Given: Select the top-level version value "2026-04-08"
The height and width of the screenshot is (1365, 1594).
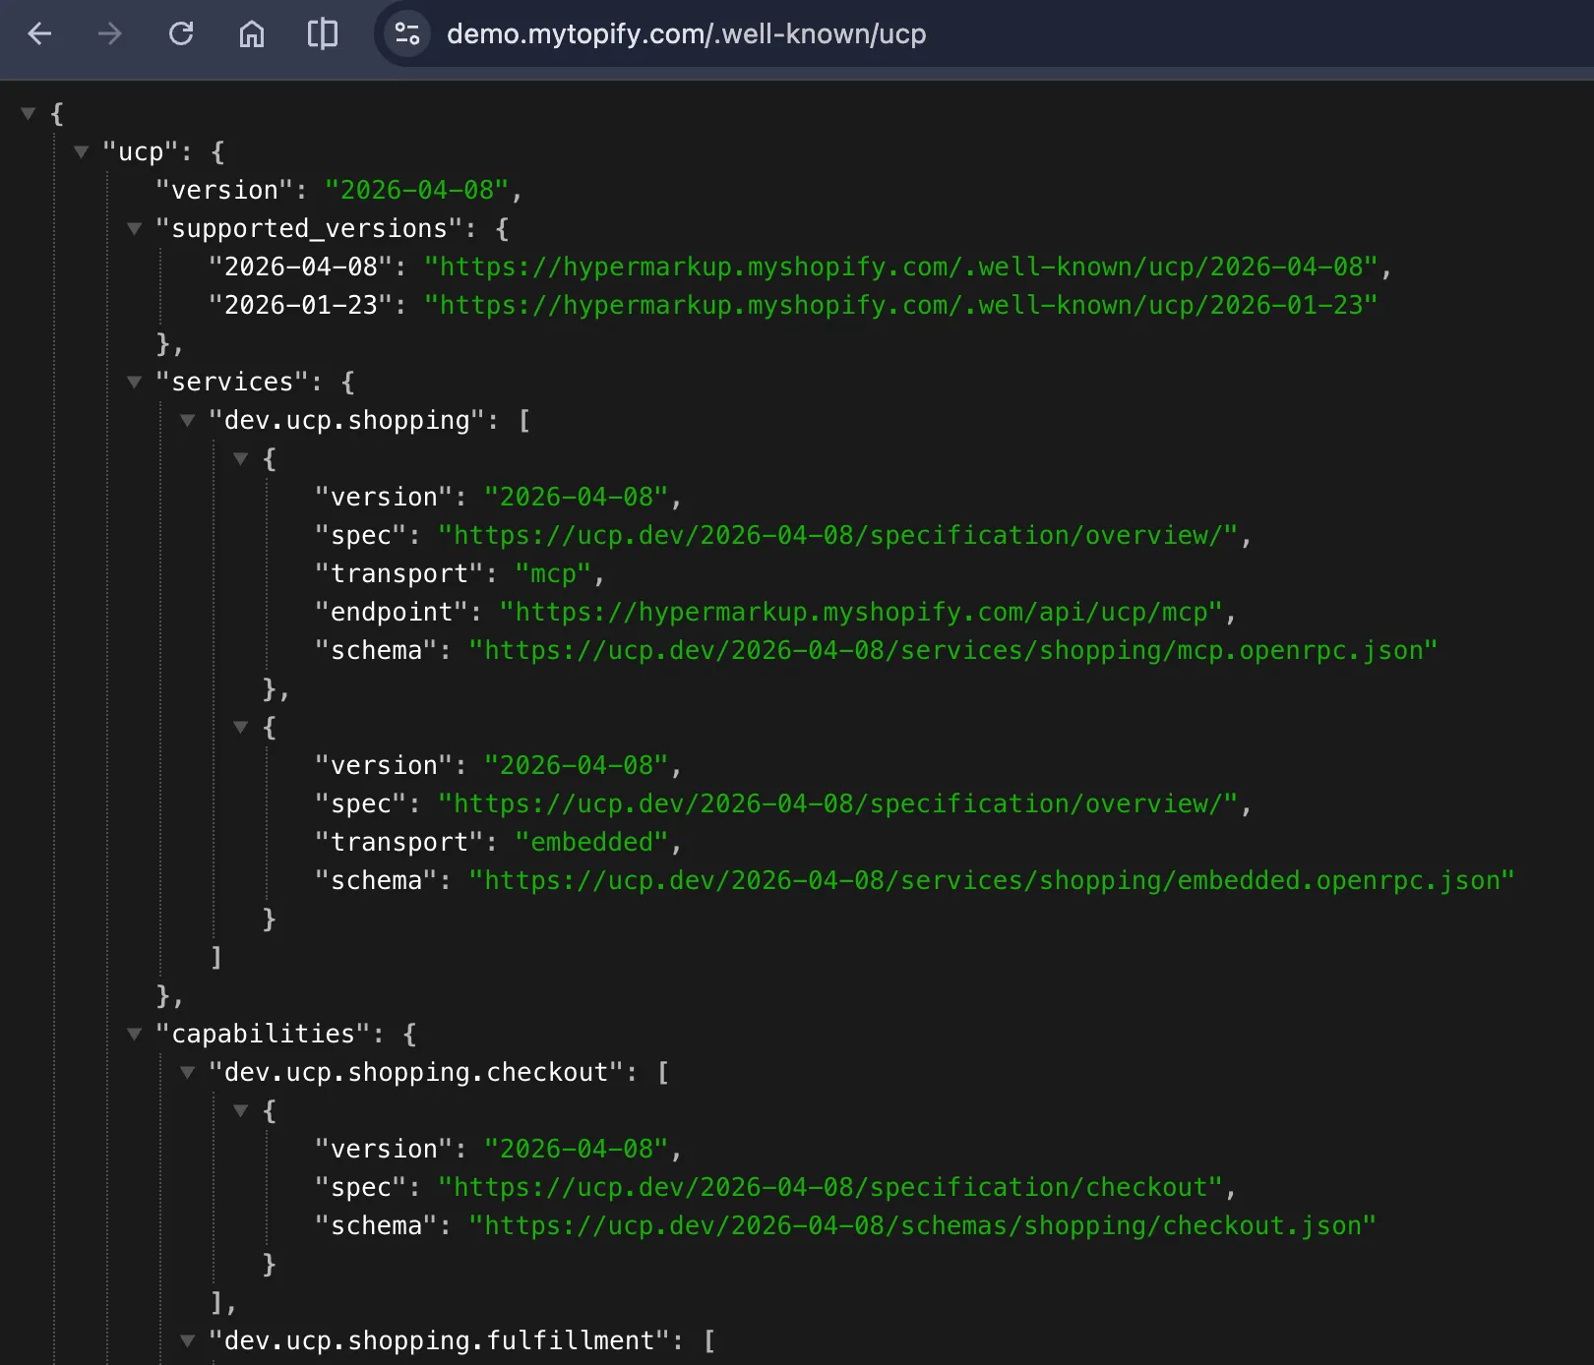Looking at the screenshot, I should (x=417, y=190).
